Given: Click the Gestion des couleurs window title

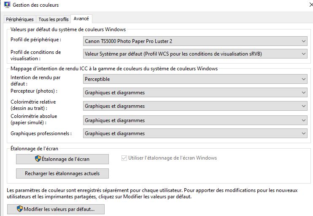Looking at the screenshot, I should (36, 5).
